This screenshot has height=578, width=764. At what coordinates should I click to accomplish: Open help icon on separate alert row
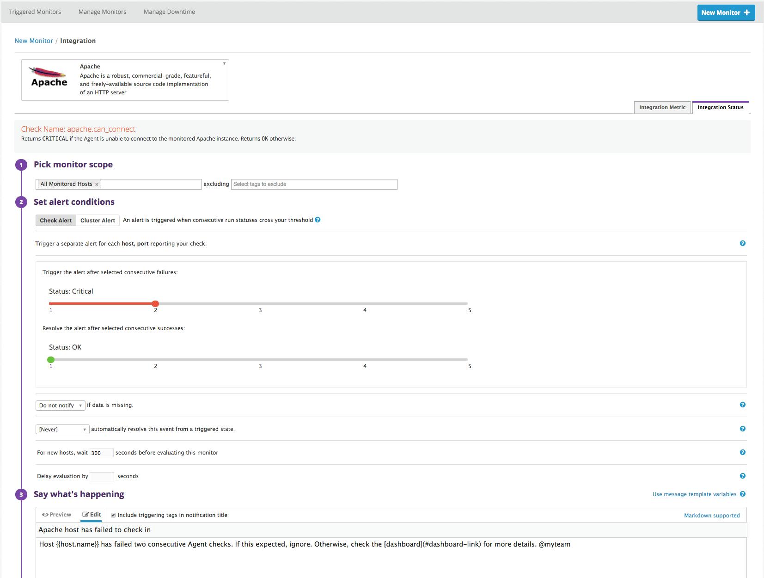click(743, 243)
